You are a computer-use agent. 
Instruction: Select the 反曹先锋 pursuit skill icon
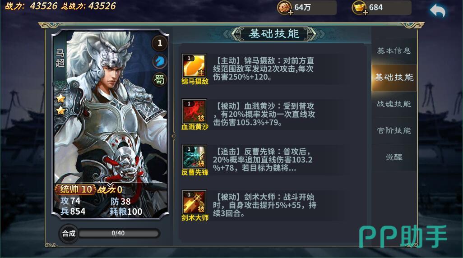pos(194,157)
